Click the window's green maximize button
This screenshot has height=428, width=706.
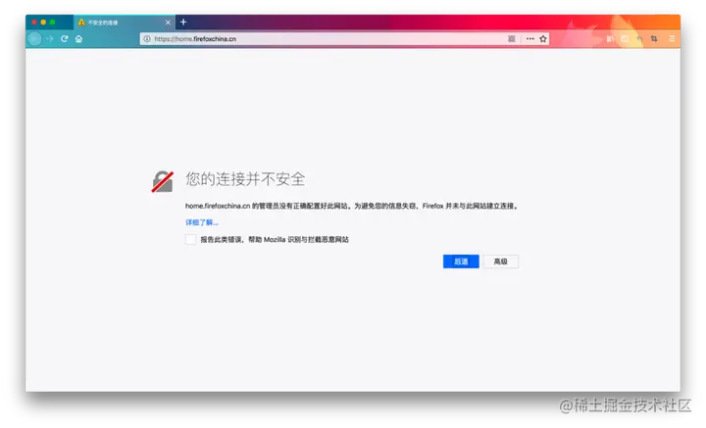[52, 22]
